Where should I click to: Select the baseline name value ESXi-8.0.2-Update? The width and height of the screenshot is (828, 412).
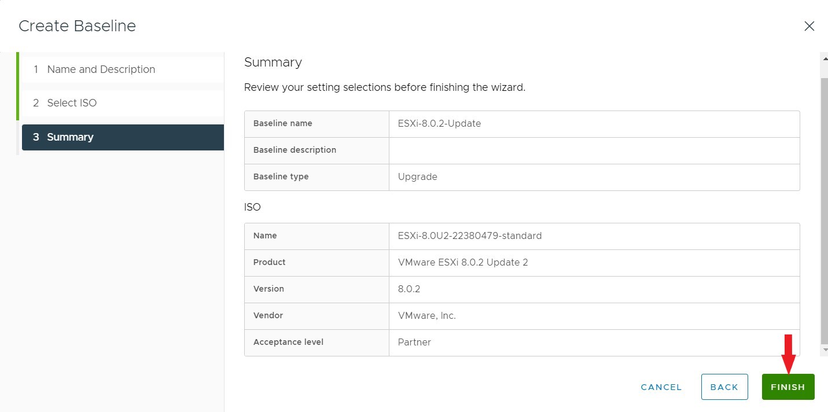[x=439, y=123]
